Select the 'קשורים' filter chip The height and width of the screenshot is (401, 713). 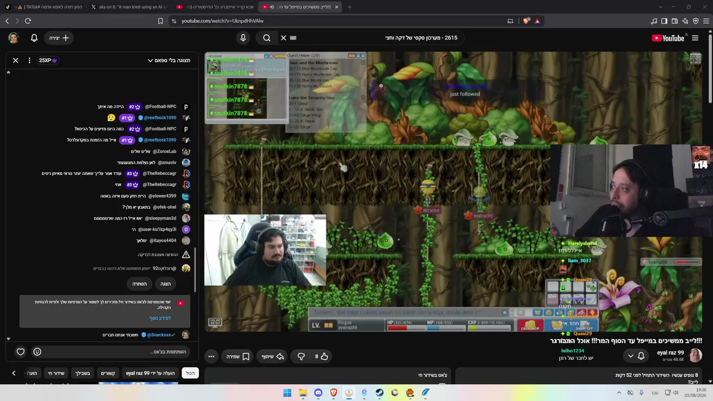[x=108, y=373]
